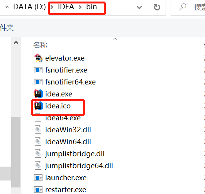Select the idea.ico IntelliJ icon
This screenshot has width=205, height=194.
pos(38,106)
